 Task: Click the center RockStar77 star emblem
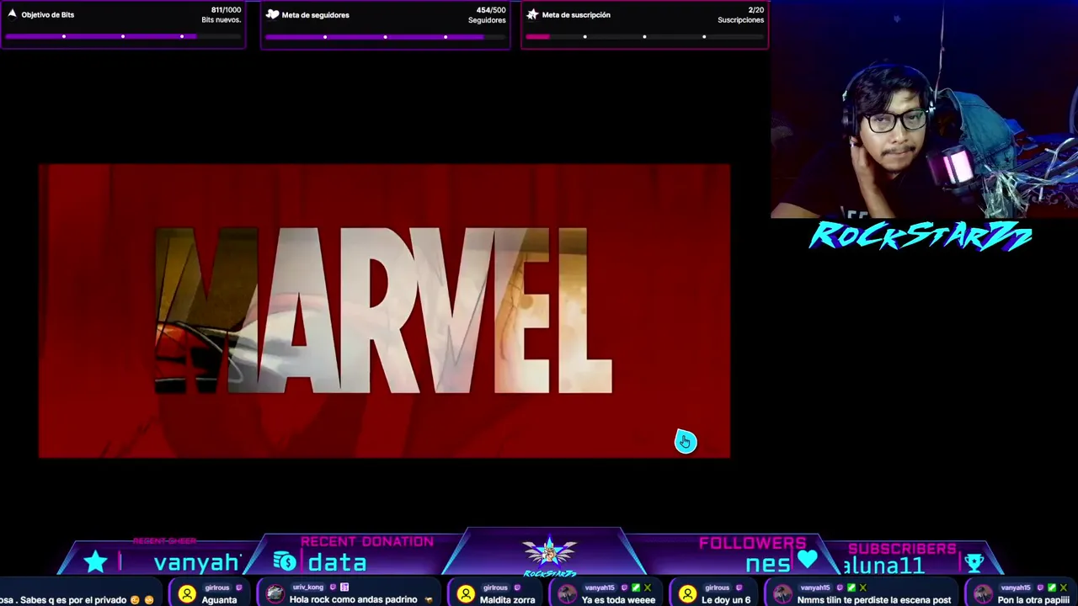click(549, 553)
